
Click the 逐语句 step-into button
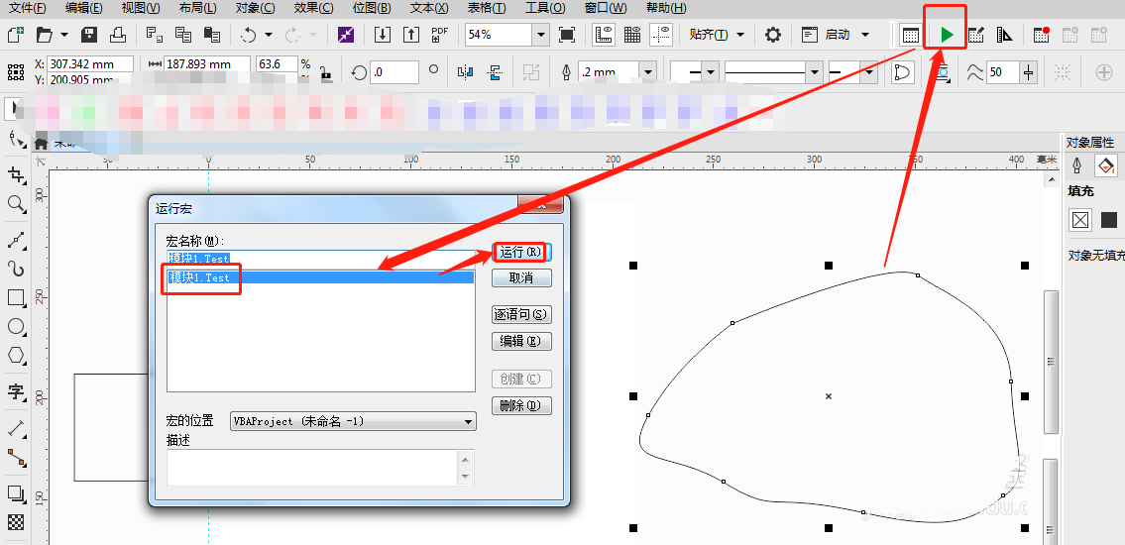pyautogui.click(x=521, y=315)
